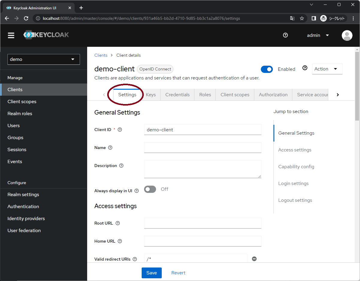The height and width of the screenshot is (281, 360).
Task: Open the hamburger navigation menu
Action: click(11, 35)
